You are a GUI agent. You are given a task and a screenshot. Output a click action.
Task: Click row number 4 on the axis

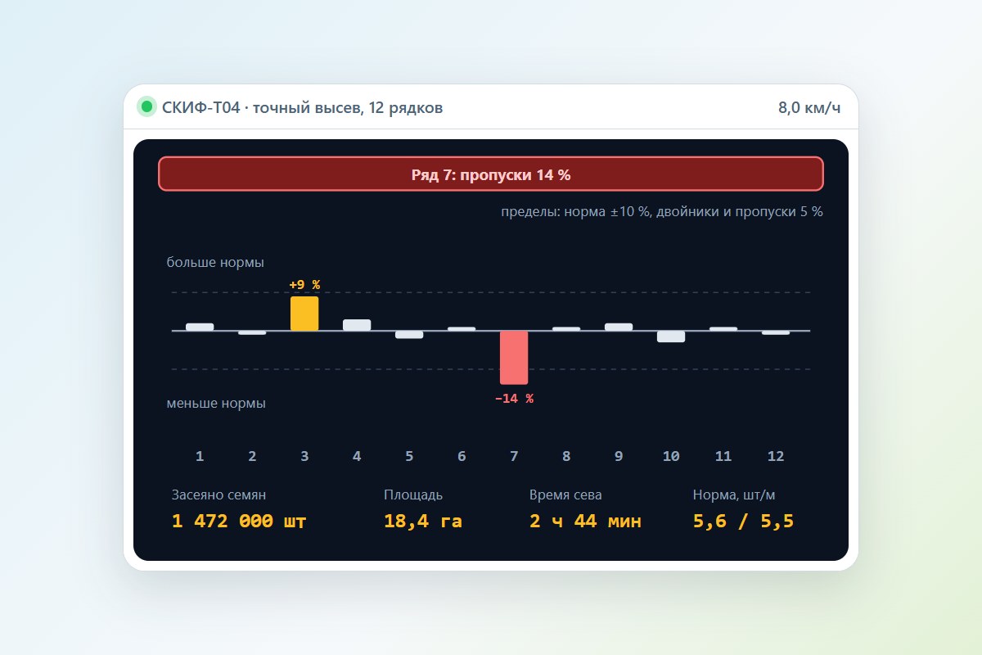[357, 457]
